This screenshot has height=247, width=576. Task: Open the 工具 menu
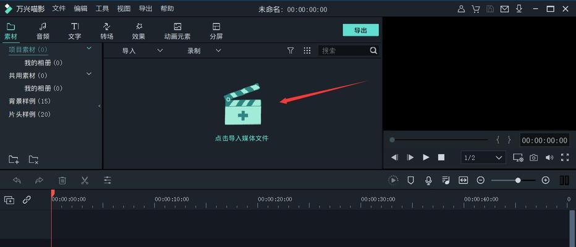[x=102, y=9]
